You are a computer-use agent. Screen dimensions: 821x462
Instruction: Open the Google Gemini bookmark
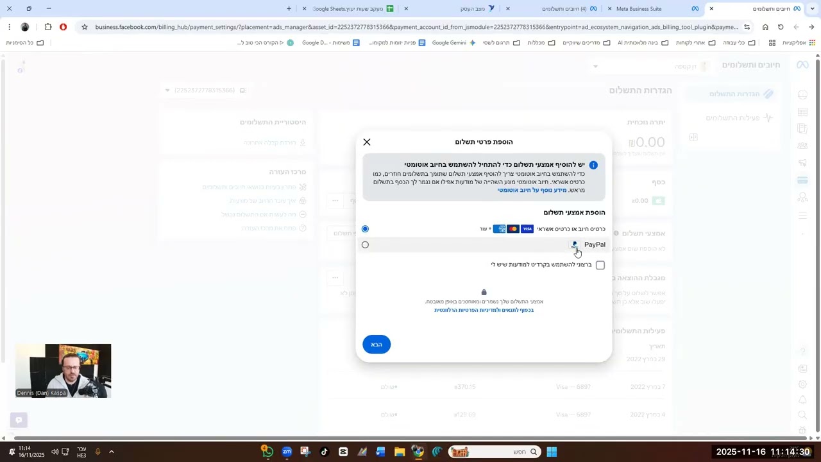(x=453, y=43)
